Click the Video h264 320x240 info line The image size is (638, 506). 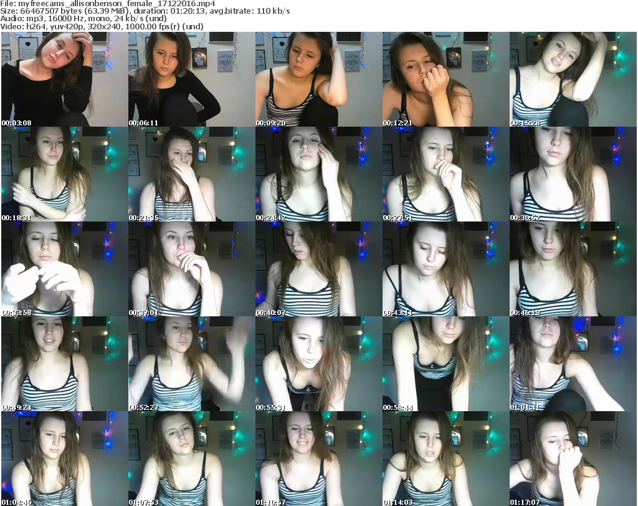tap(102, 27)
